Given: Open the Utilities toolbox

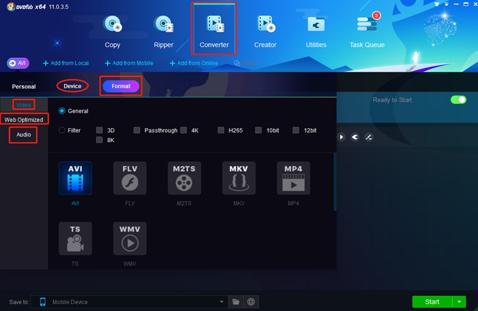Looking at the screenshot, I should 316,31.
